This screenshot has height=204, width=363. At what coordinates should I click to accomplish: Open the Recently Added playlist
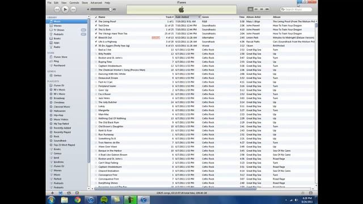pyautogui.click(x=62, y=128)
